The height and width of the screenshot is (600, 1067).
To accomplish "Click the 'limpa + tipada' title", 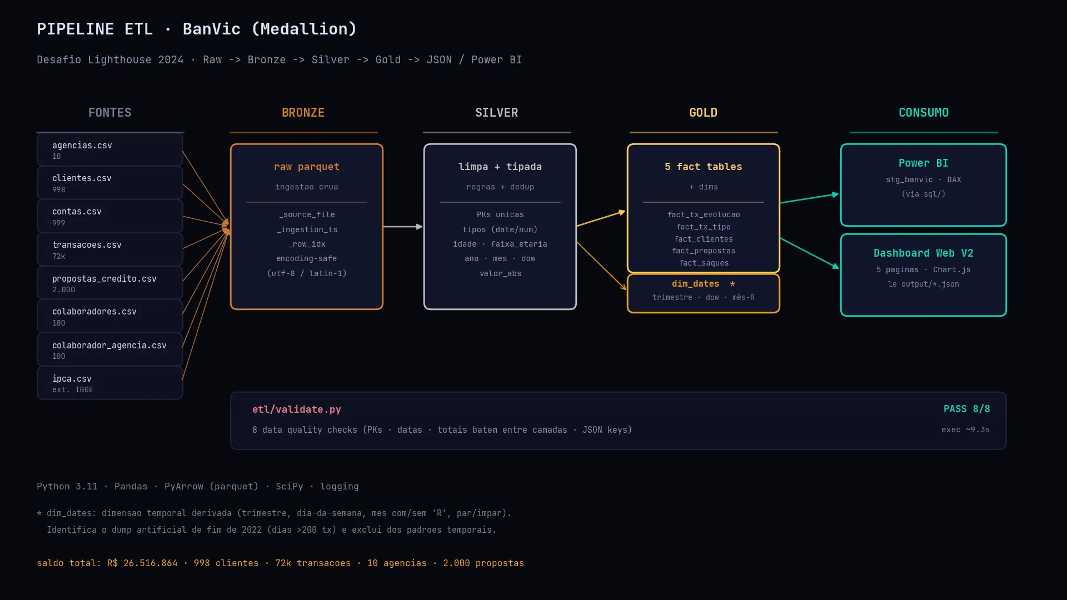I will coord(500,167).
